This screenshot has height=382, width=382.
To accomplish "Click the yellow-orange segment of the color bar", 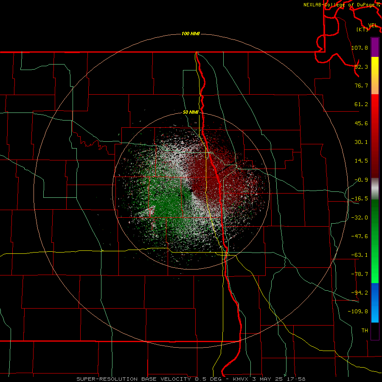I will pyautogui.click(x=375, y=76).
